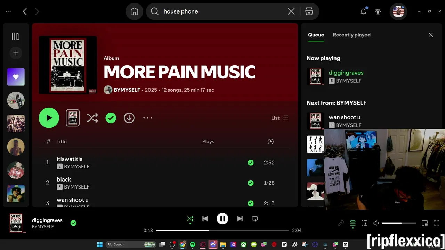
Task: Open the List view options dropdown
Action: (280, 118)
